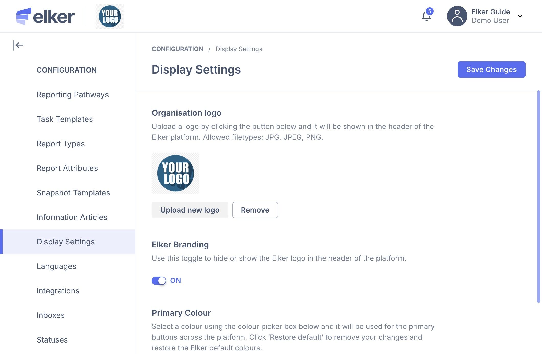The width and height of the screenshot is (542, 354).
Task: Click the user avatar icon
Action: point(457,16)
